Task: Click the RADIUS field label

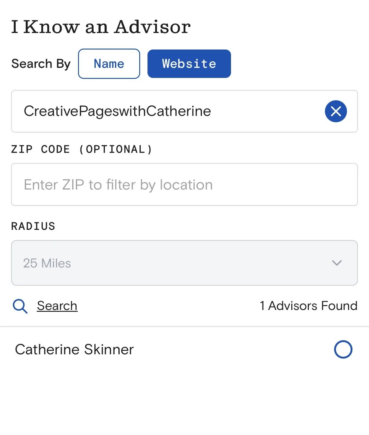Action: [x=33, y=226]
